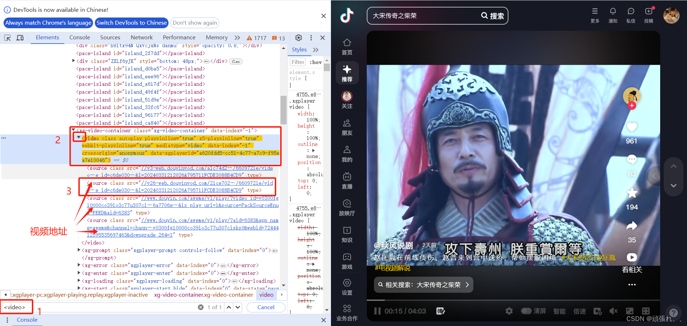Enter fullscreen mode in the player
The width and height of the screenshot is (687, 326).
coord(646,311)
